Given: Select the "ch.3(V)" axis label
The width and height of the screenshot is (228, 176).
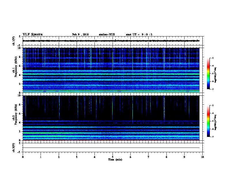Looking at the screenshot, I should tap(14, 148).
